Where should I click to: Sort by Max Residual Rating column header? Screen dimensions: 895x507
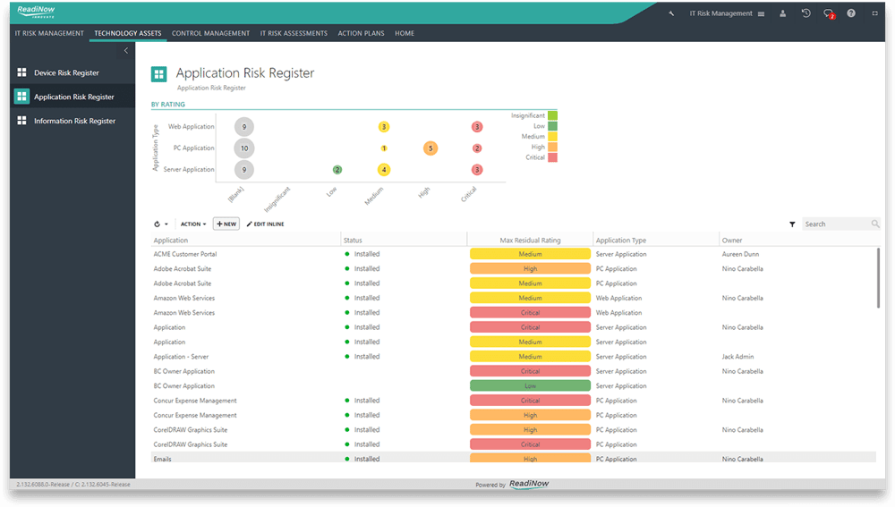(530, 241)
